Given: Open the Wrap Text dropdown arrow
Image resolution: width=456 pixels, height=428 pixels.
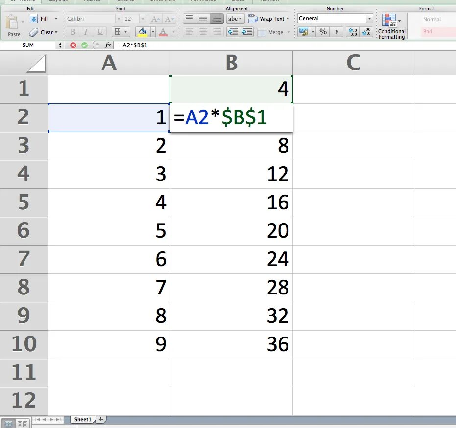Looking at the screenshot, I should click(288, 19).
